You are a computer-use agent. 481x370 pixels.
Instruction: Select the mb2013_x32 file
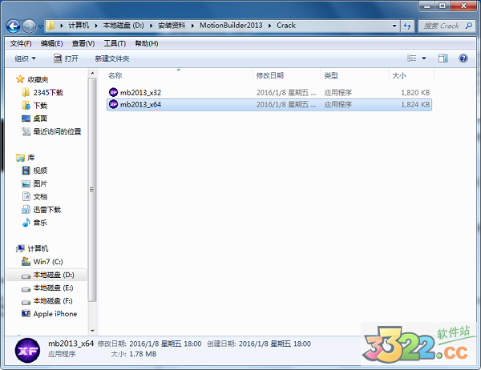(x=269, y=92)
